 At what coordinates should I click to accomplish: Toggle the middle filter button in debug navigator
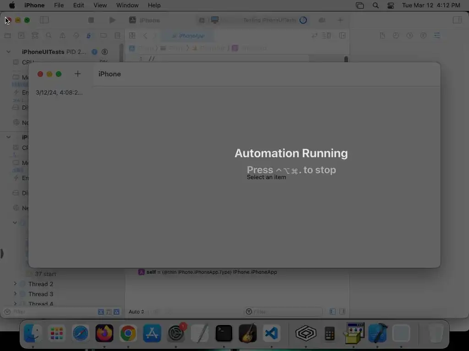point(109,312)
